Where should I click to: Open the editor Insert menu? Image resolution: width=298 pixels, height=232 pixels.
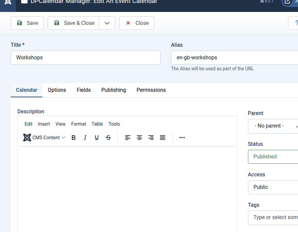[44, 124]
